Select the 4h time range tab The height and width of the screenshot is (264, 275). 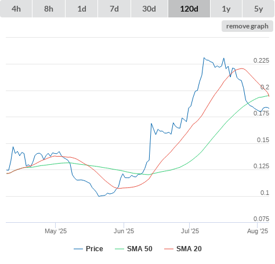coord(16,9)
